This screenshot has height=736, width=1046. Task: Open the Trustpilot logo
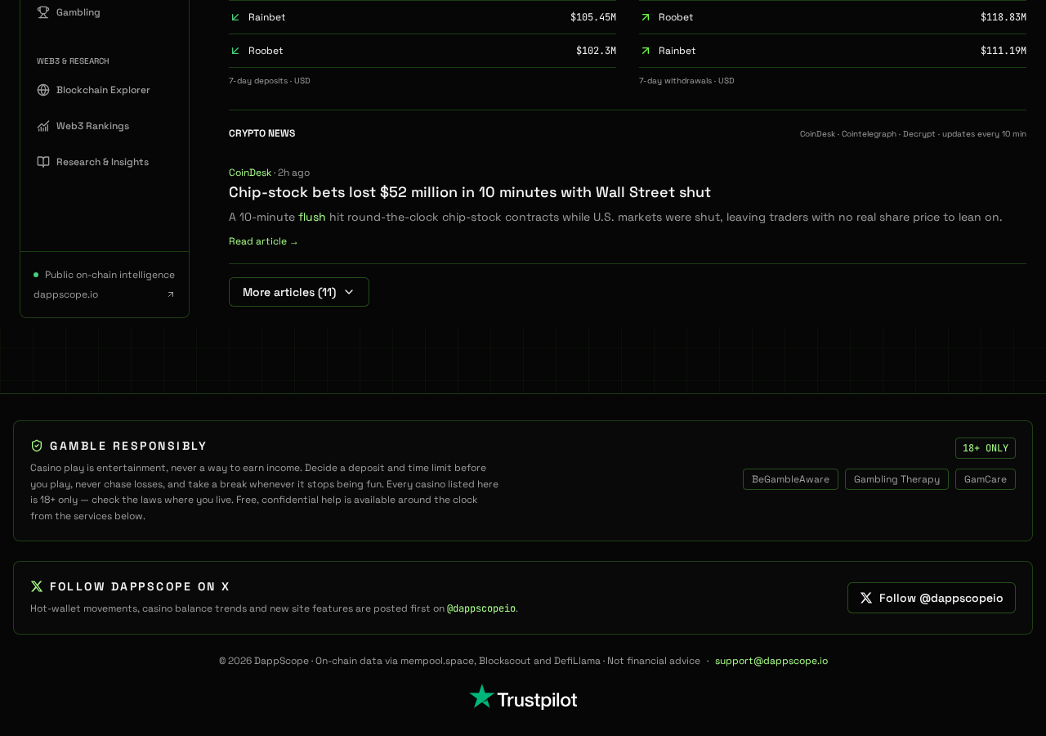point(523,697)
